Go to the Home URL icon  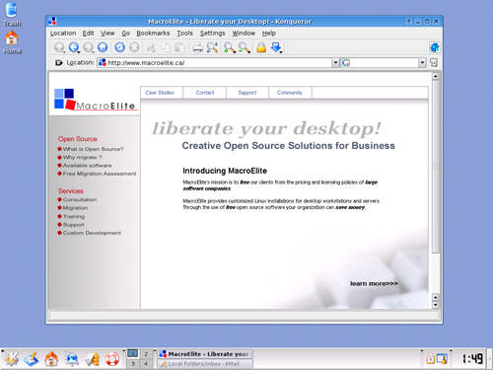click(103, 47)
